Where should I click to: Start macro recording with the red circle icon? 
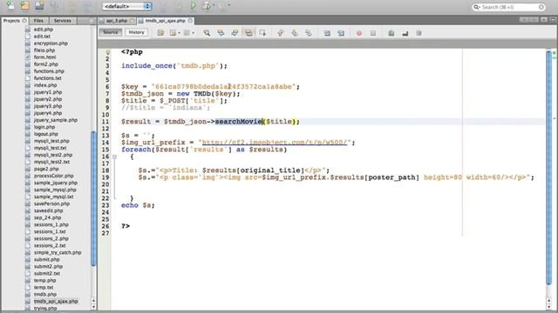pos(359,33)
